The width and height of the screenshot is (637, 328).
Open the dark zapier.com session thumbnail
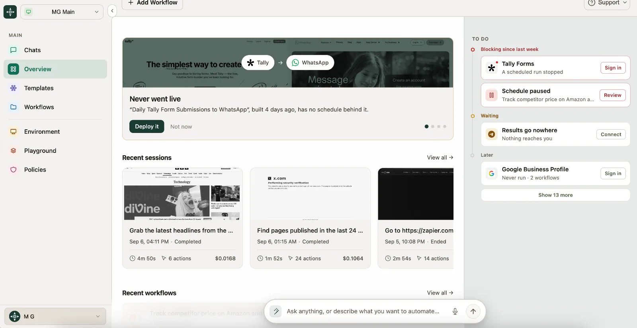coord(416,194)
